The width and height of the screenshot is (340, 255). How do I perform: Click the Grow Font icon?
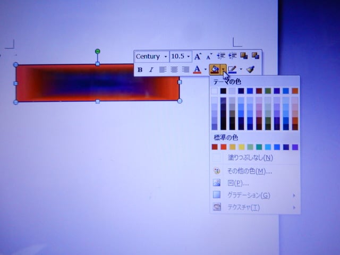point(198,56)
